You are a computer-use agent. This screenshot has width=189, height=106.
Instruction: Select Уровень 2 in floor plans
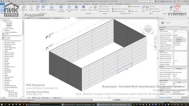click(9, 27)
